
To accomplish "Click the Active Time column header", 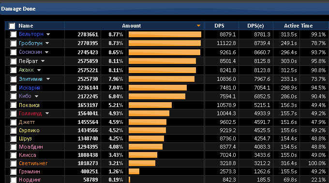I will click(x=299, y=26).
